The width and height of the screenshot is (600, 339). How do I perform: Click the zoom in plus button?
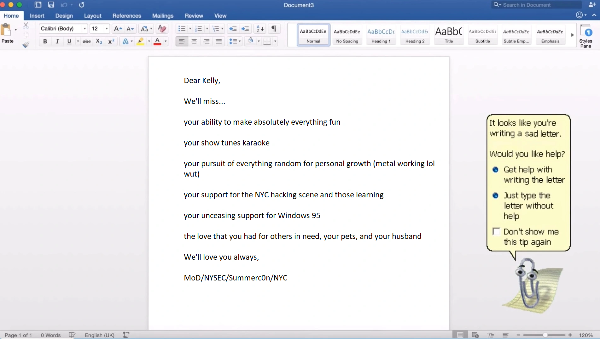(570, 335)
